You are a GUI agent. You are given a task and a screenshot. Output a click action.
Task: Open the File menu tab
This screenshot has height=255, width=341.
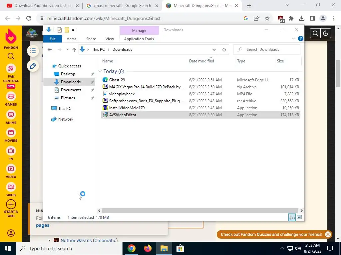coord(53,39)
